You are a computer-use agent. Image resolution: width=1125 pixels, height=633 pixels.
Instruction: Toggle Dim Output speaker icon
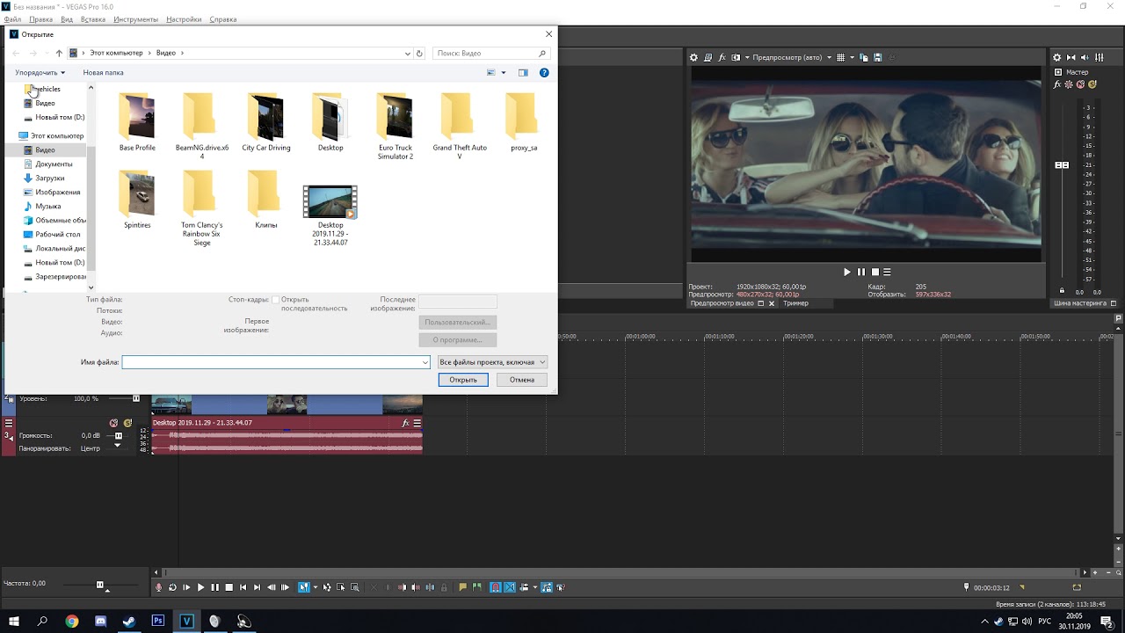[1085, 57]
